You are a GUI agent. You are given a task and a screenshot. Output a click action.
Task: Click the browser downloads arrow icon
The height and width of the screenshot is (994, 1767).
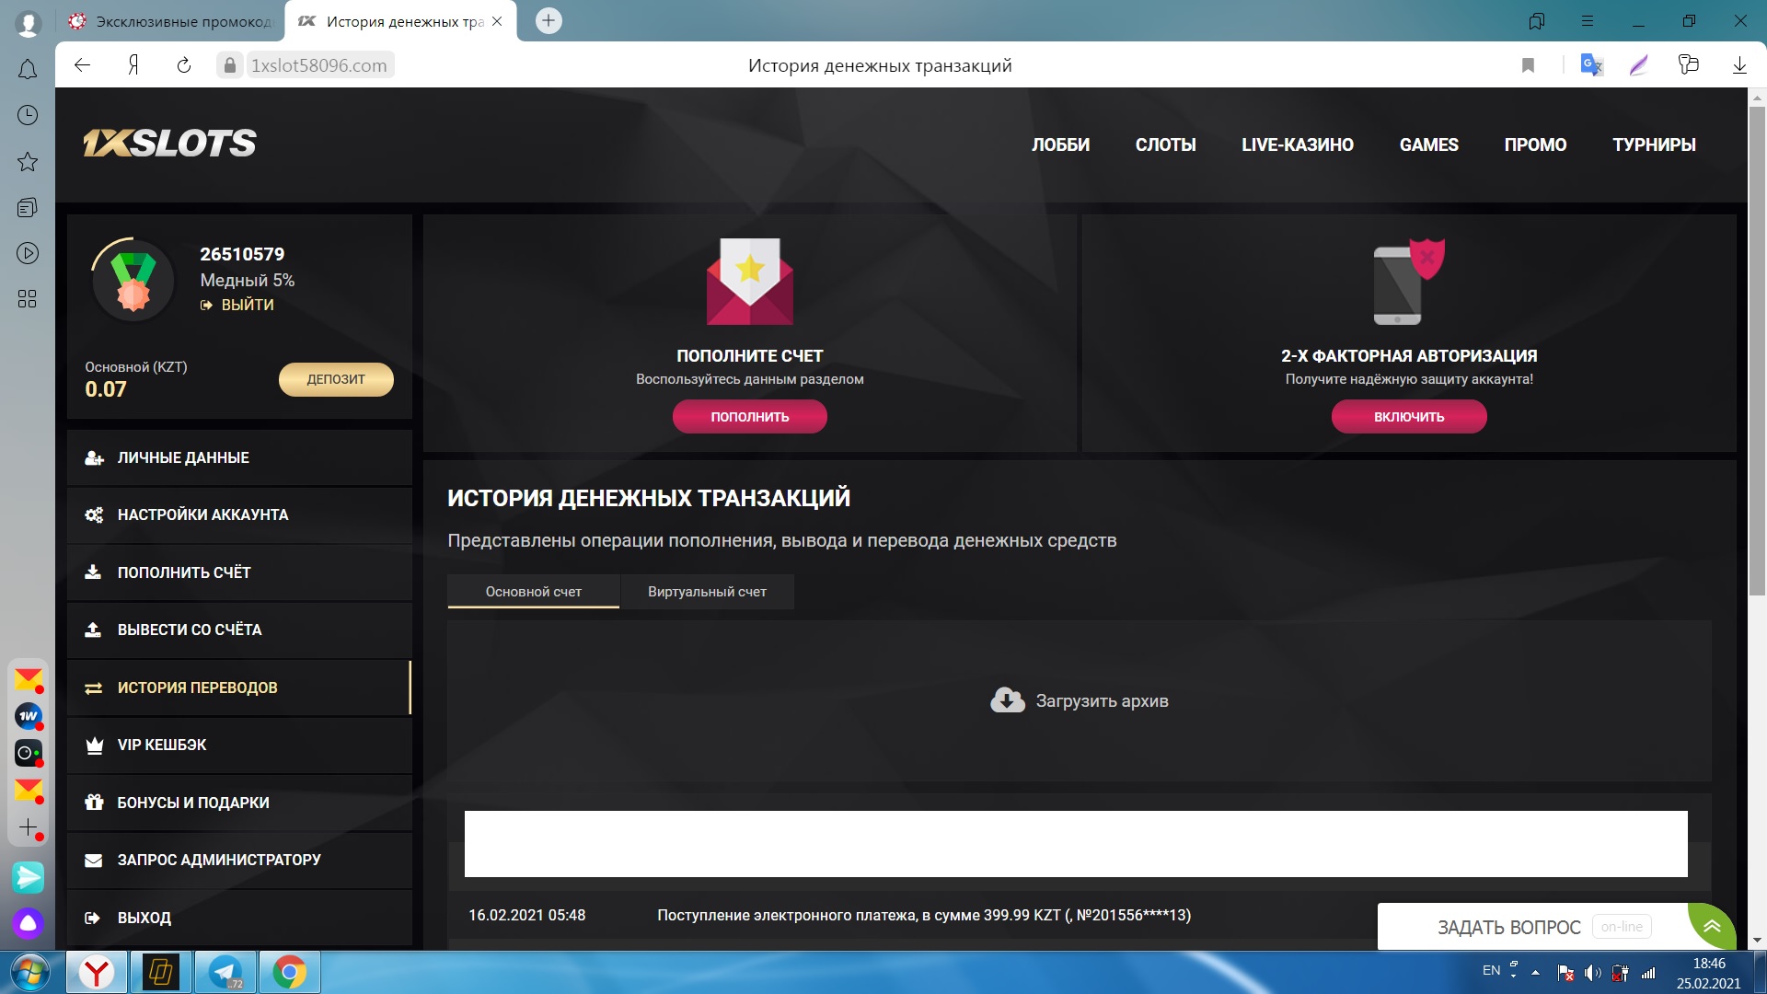tap(1739, 65)
